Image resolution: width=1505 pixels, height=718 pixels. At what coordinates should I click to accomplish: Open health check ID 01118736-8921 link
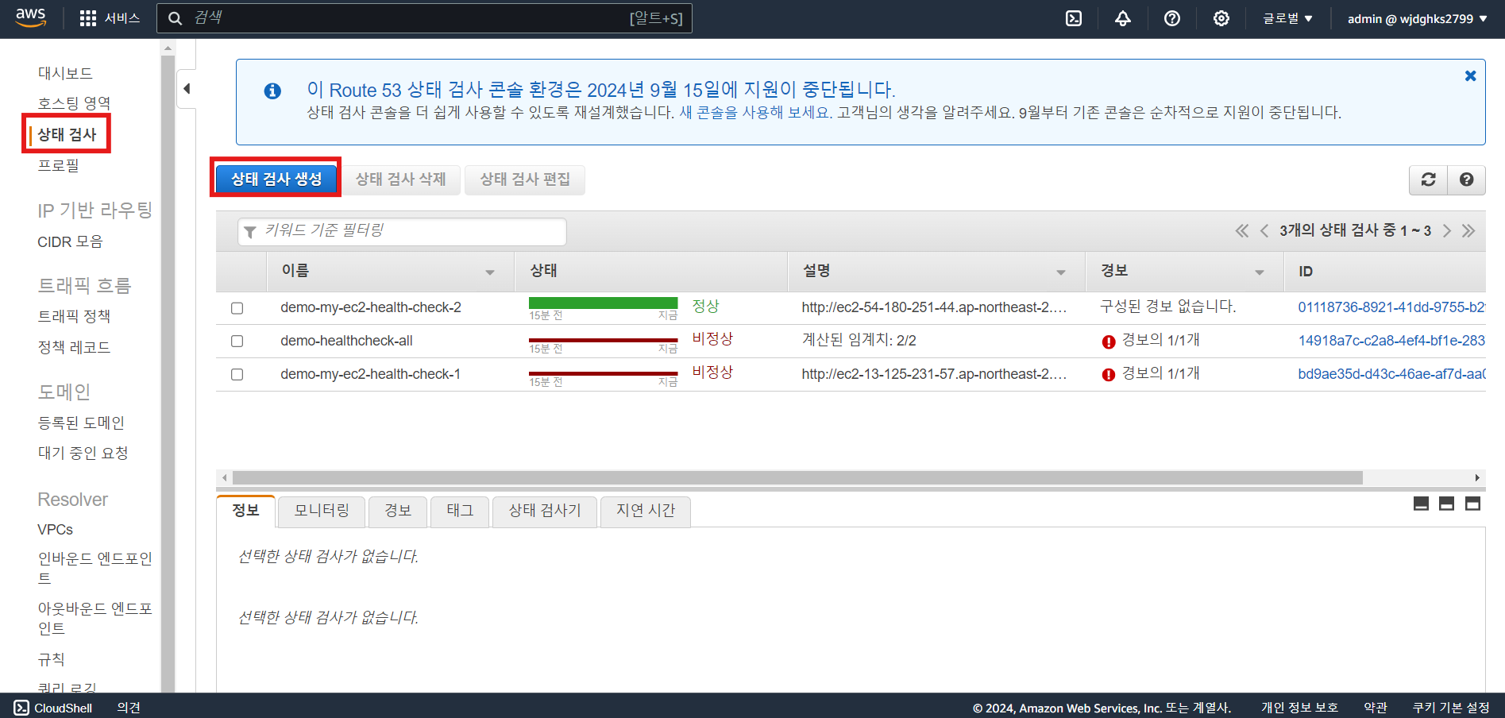pos(1391,307)
